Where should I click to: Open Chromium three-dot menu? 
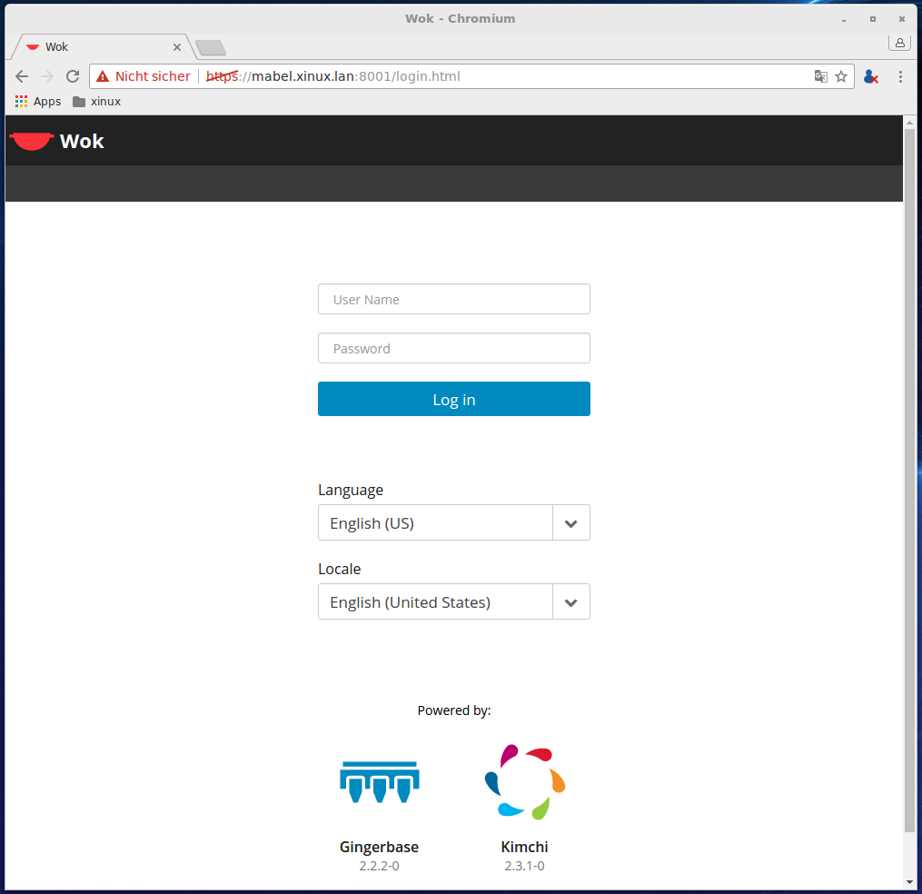click(x=900, y=76)
